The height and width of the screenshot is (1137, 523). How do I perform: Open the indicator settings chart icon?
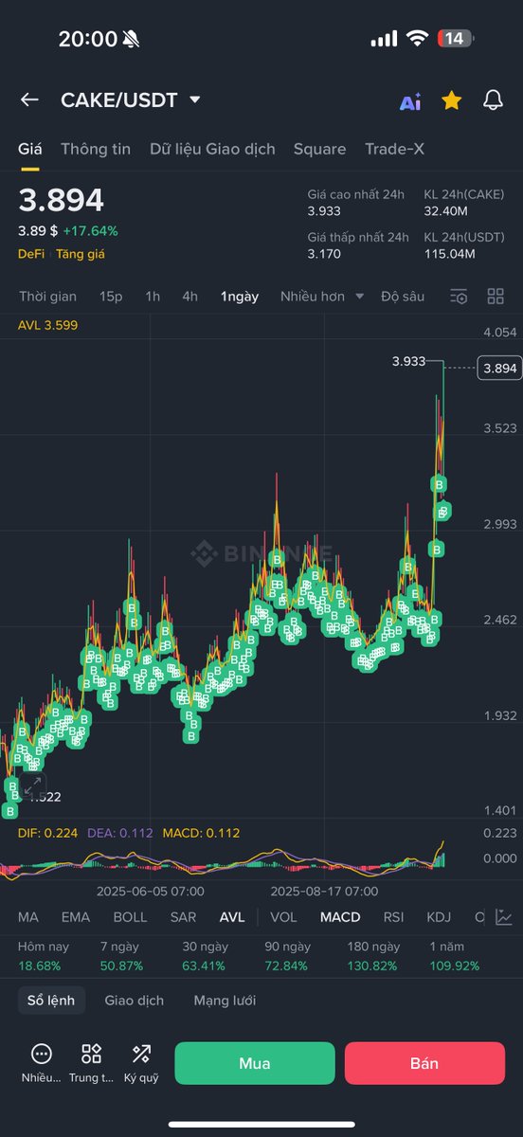coord(504,917)
